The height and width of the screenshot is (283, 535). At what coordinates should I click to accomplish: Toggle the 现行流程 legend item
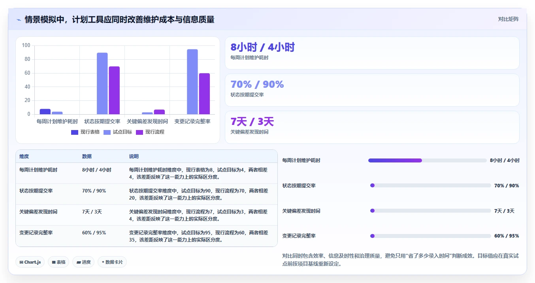coord(150,132)
